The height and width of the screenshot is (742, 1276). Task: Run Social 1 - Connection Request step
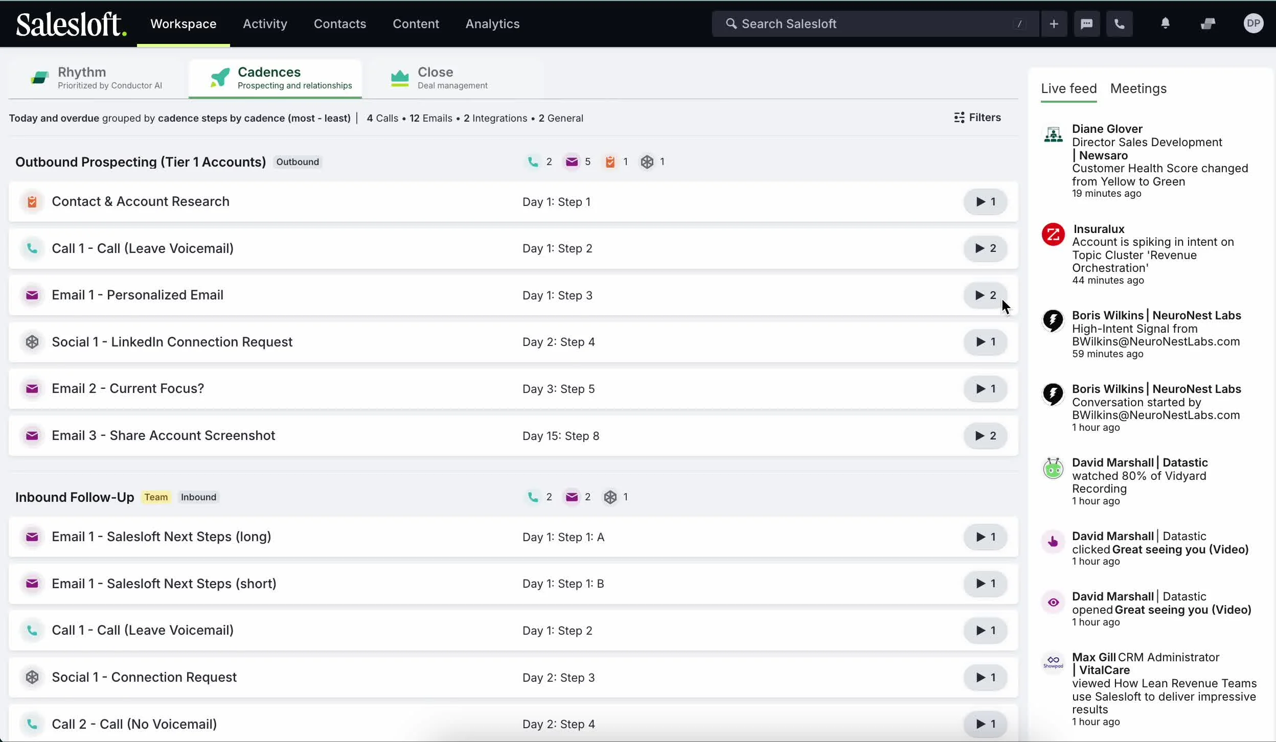(986, 678)
